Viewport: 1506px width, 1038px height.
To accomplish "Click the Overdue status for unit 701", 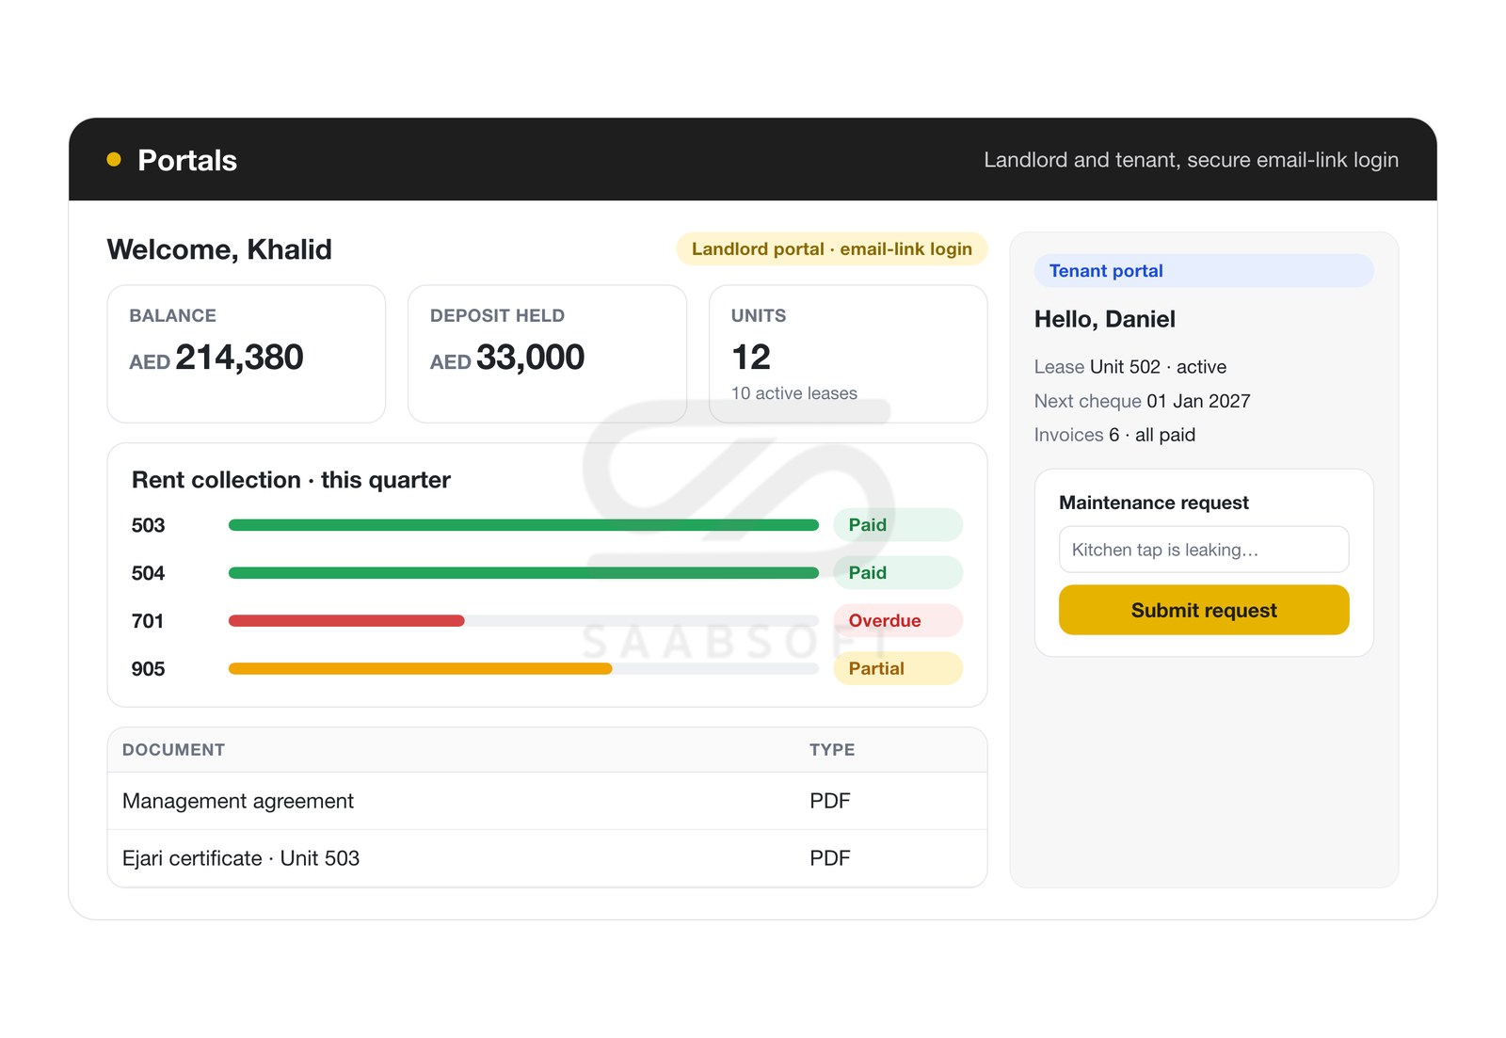I will (x=898, y=621).
